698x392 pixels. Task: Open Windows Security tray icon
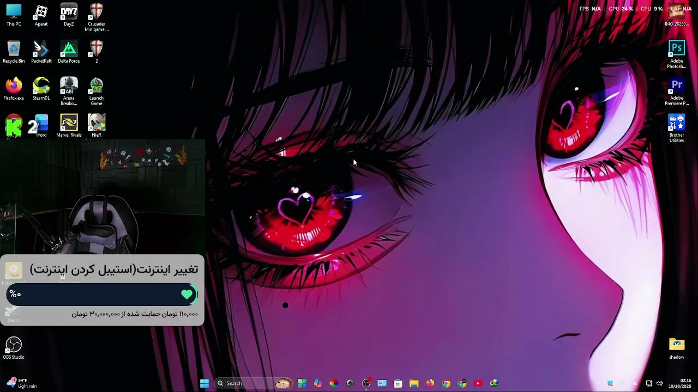click(x=610, y=383)
